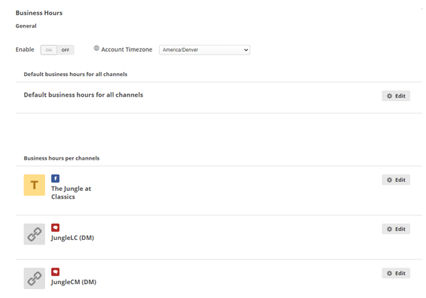Click the red chat icon above JungleLC (DM)
The width and height of the screenshot is (426, 298).
[x=55, y=227]
